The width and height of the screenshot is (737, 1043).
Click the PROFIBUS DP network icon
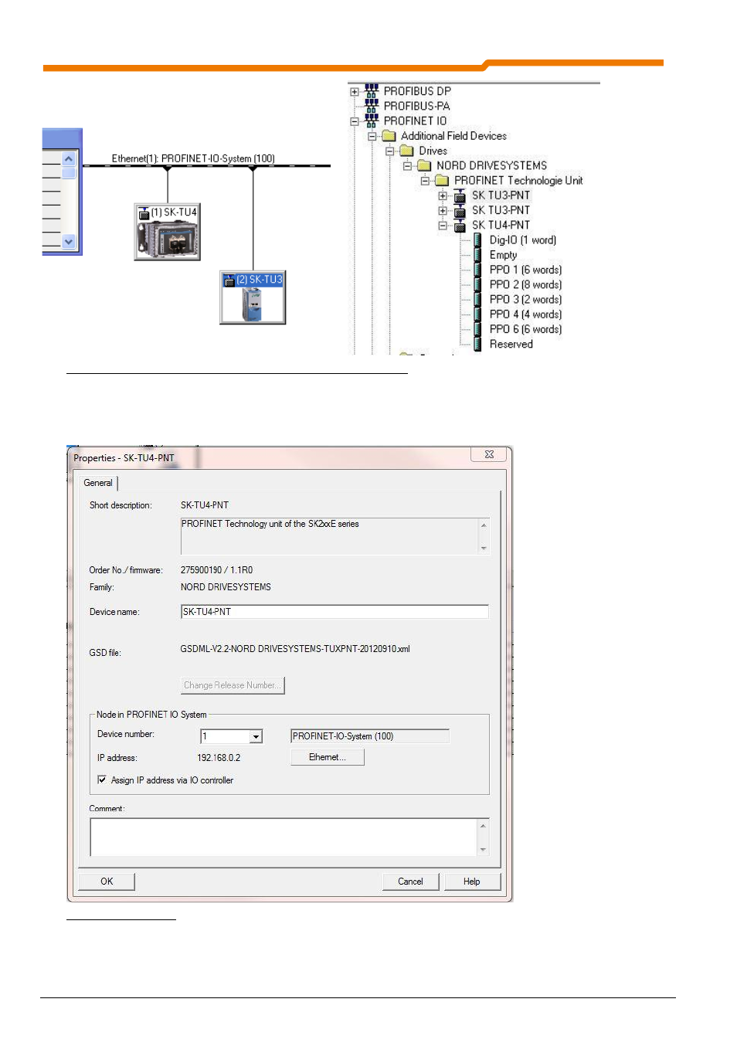372,91
